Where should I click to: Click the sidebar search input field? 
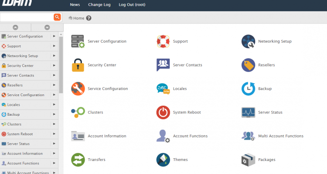coord(27,17)
